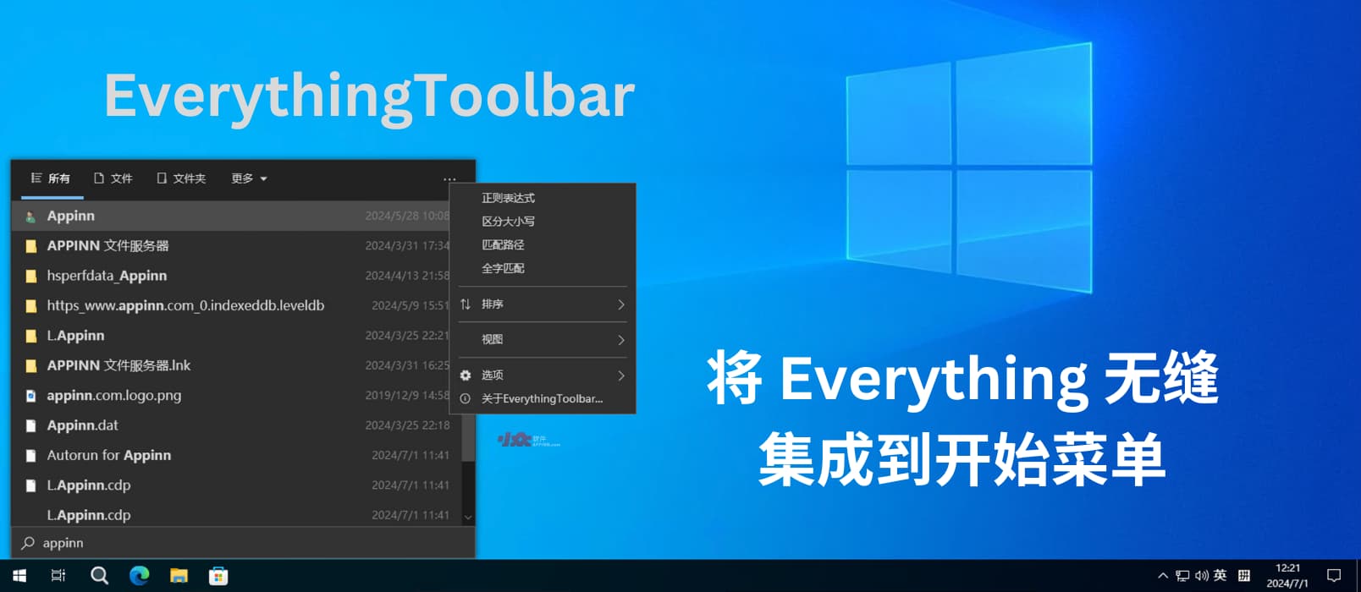This screenshot has height=592, width=1361.
Task: Launch Microsoft Edge from taskbar
Action: tap(139, 576)
